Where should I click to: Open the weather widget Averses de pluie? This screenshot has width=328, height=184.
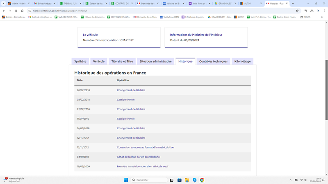(x=14, y=180)
